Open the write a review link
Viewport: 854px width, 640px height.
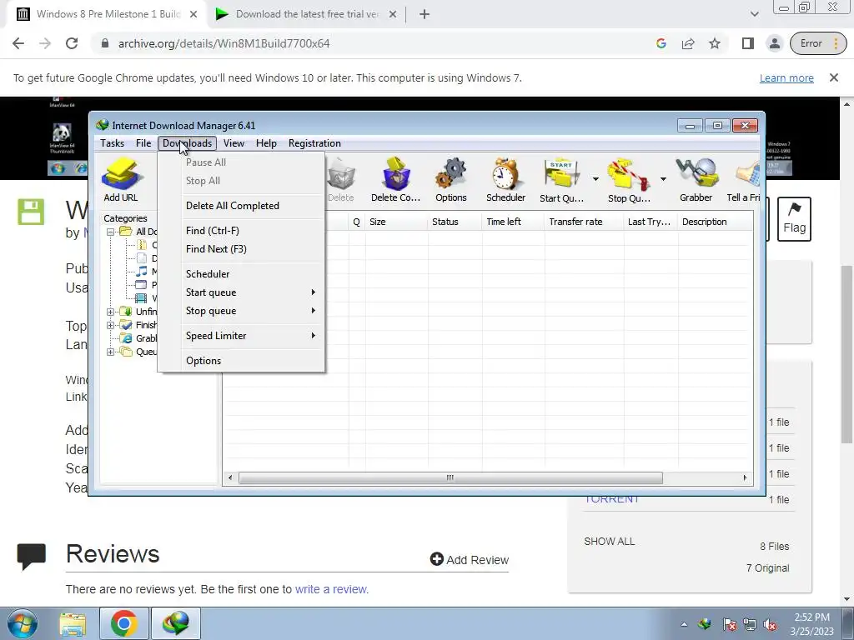[332, 589]
